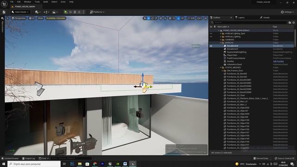
Task: Sort by Item Label column header
Action: pos(223,27)
